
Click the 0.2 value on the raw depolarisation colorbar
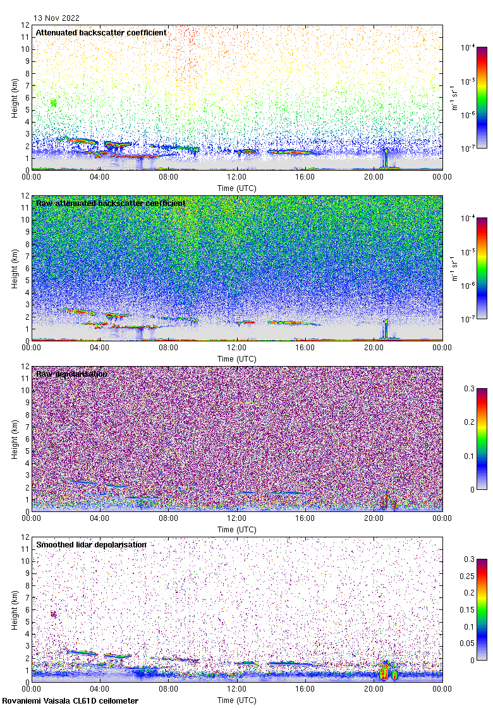(x=470, y=422)
